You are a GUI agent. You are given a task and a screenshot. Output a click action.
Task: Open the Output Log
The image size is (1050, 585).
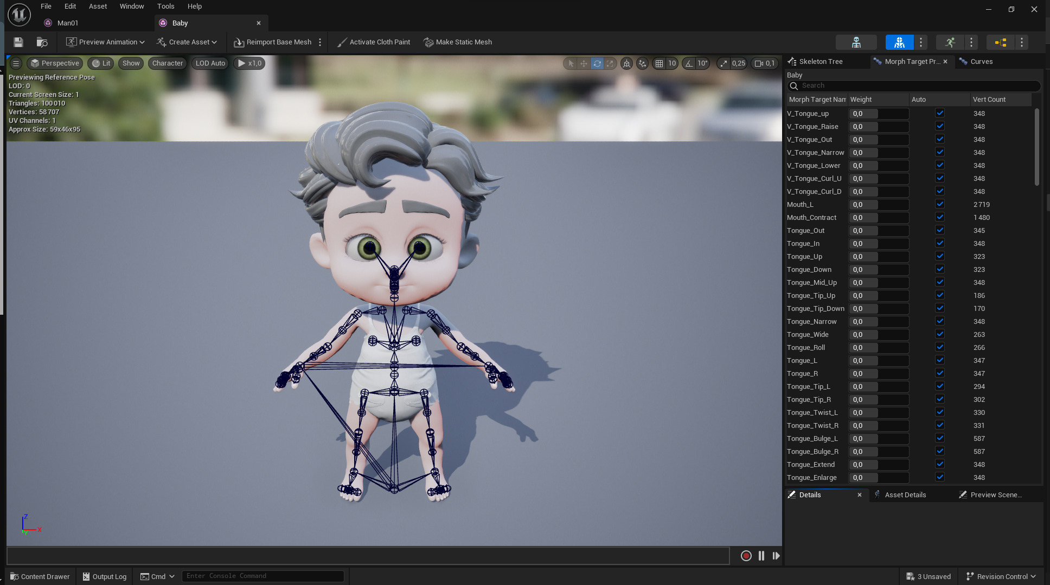[x=104, y=576]
